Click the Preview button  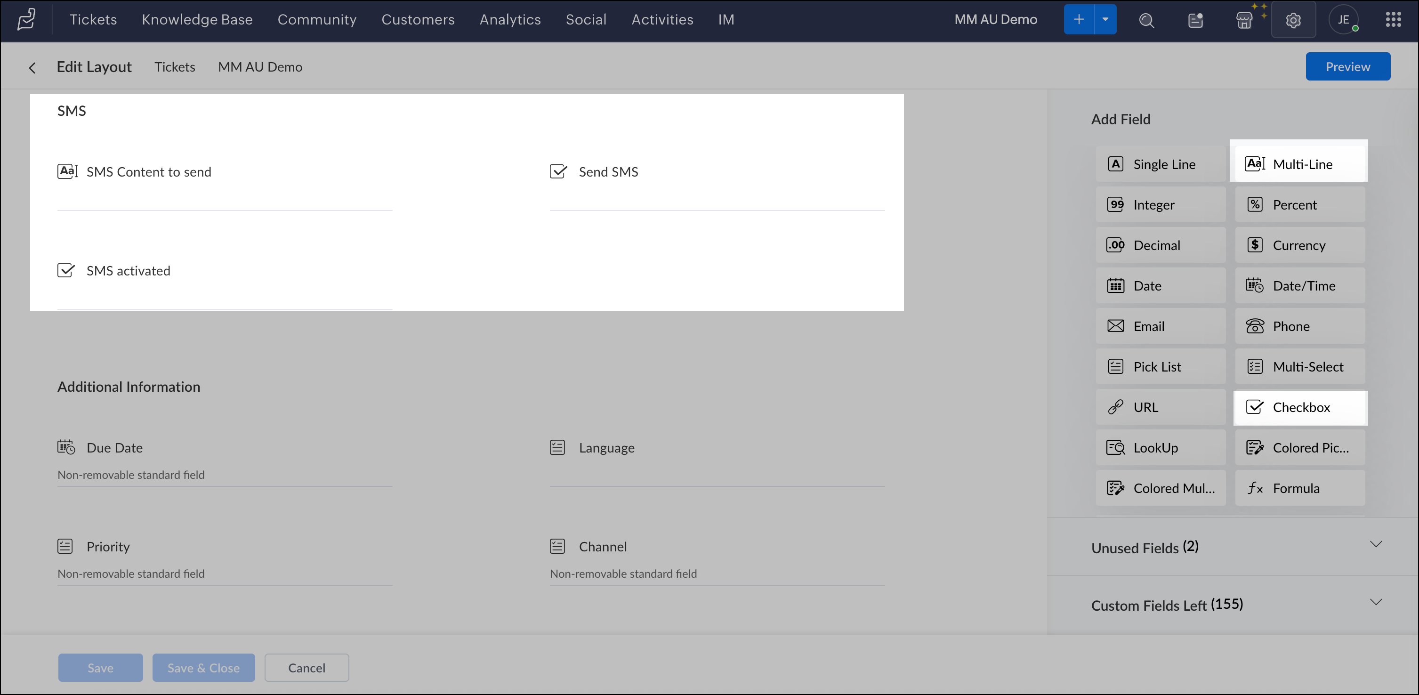(x=1347, y=66)
